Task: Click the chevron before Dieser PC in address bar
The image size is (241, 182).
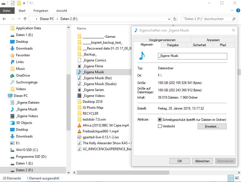Action: tap(37, 19)
